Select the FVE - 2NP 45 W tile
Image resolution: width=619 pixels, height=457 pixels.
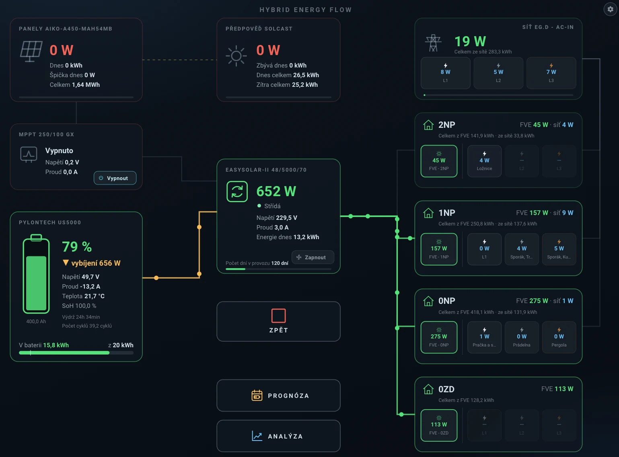coord(439,161)
